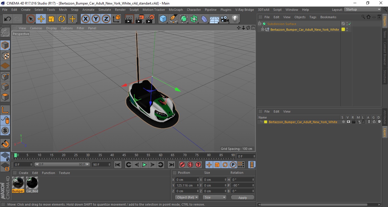Viewport: 388px width, 207px height.
Task: Select the Scale tool
Action: [x=51, y=19]
